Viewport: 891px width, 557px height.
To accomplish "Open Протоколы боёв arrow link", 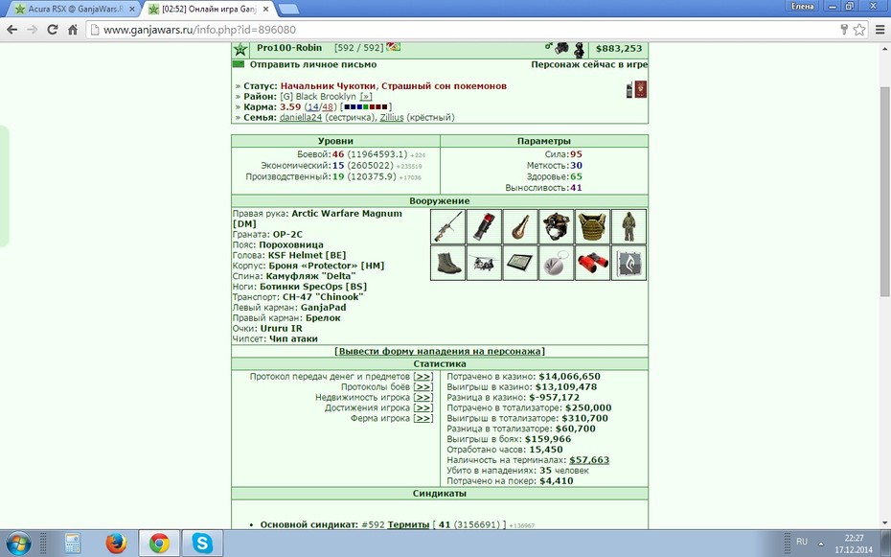I will (x=423, y=386).
